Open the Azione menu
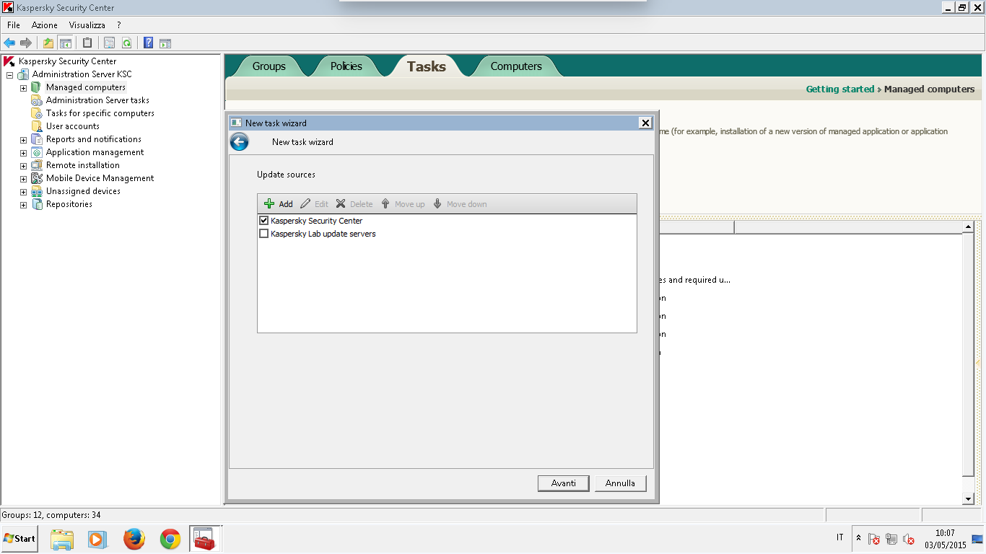 [45, 25]
